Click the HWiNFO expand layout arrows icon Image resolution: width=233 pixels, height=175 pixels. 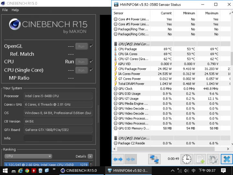[x=118, y=159]
